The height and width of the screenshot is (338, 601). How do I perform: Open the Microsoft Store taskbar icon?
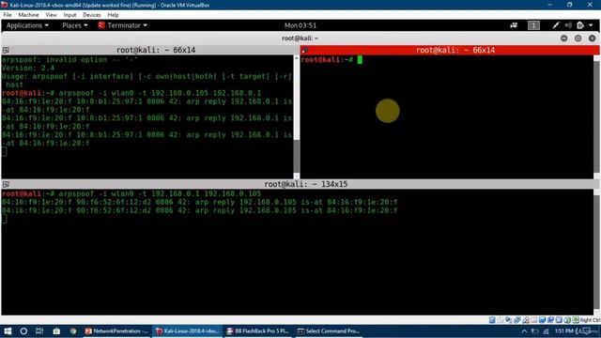click(x=56, y=331)
